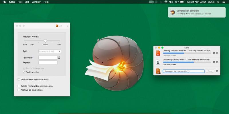Viewport: 229px width, 114px height.
Task: Adjust the compression Method slider handle
Action: [45, 41]
